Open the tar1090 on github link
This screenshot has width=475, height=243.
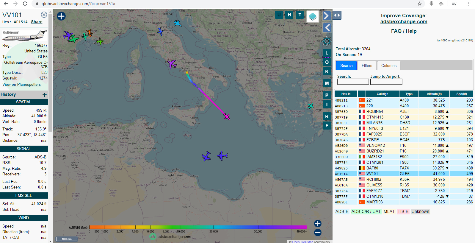[x=455, y=40]
